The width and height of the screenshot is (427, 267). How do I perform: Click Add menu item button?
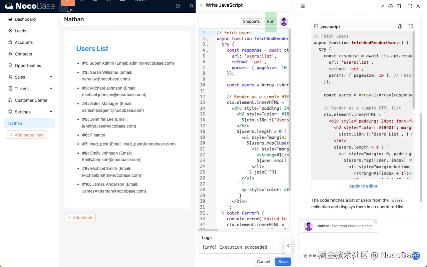pos(26,135)
